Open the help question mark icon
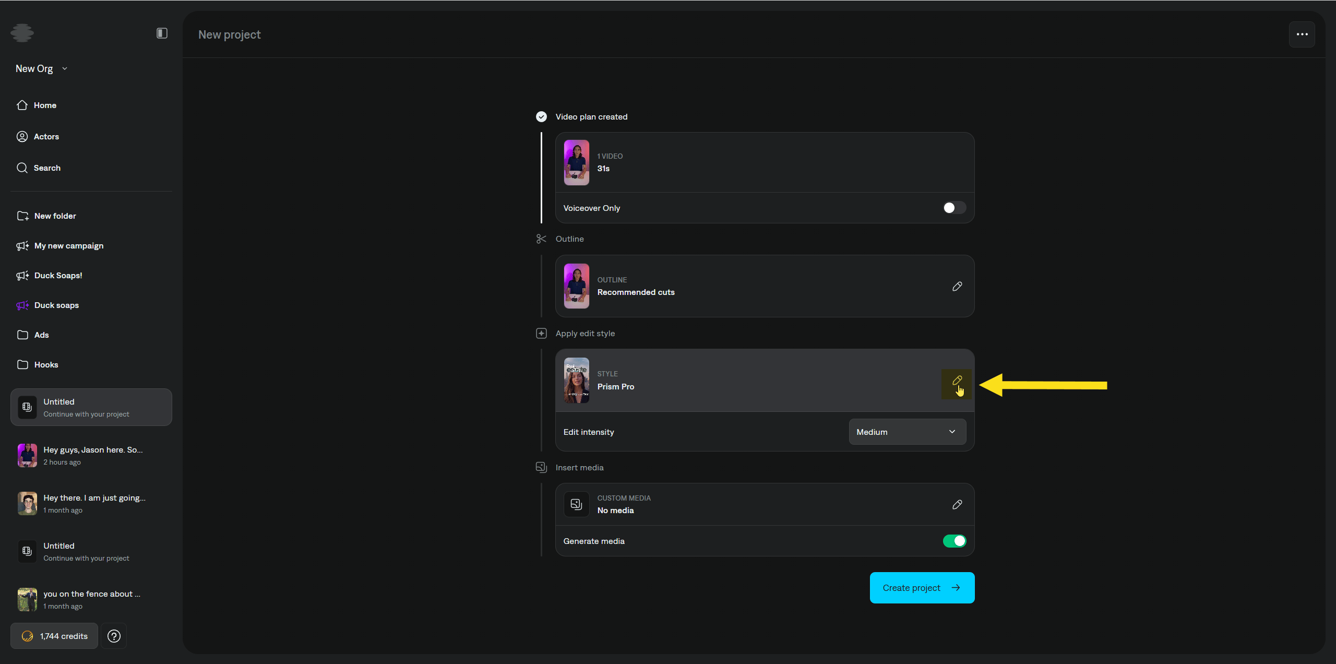 point(114,636)
